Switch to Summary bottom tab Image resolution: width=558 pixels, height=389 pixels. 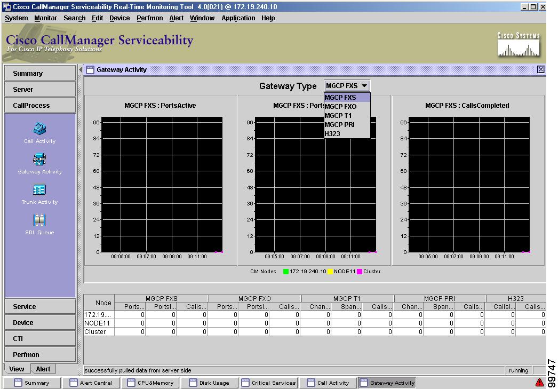pyautogui.click(x=32, y=383)
